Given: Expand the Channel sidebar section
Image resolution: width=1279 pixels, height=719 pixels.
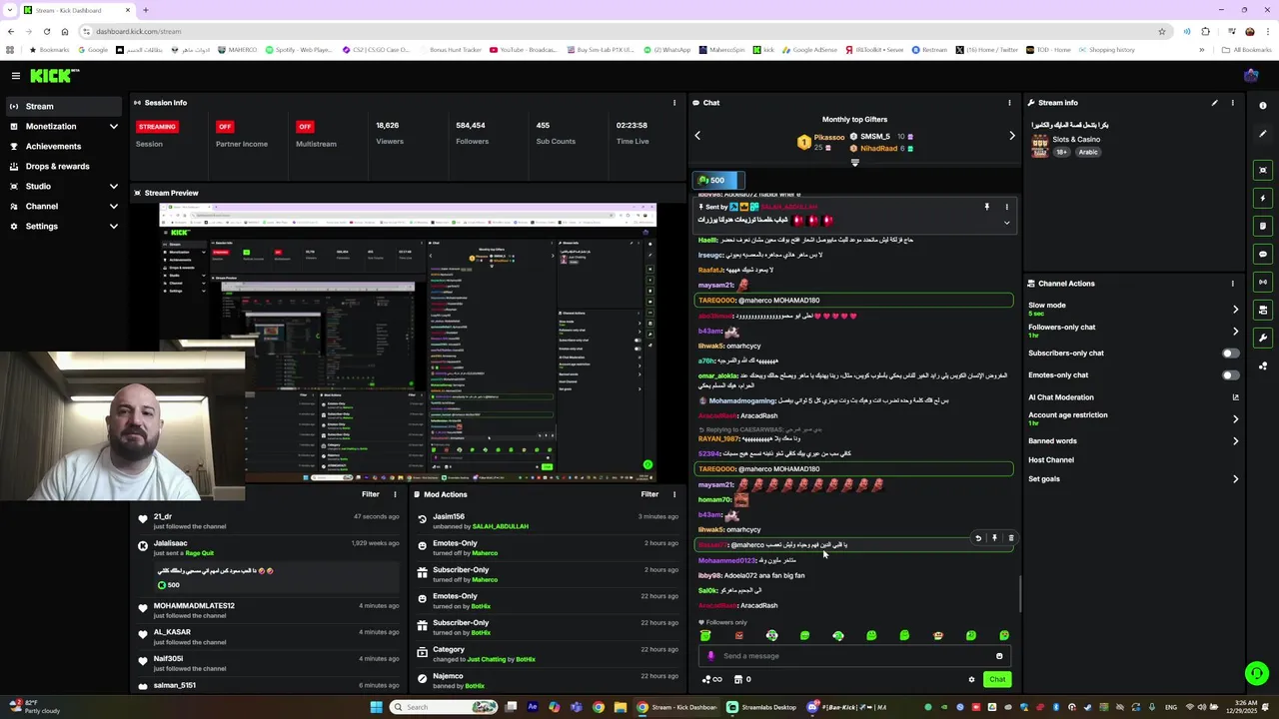Looking at the screenshot, I should [x=114, y=207].
